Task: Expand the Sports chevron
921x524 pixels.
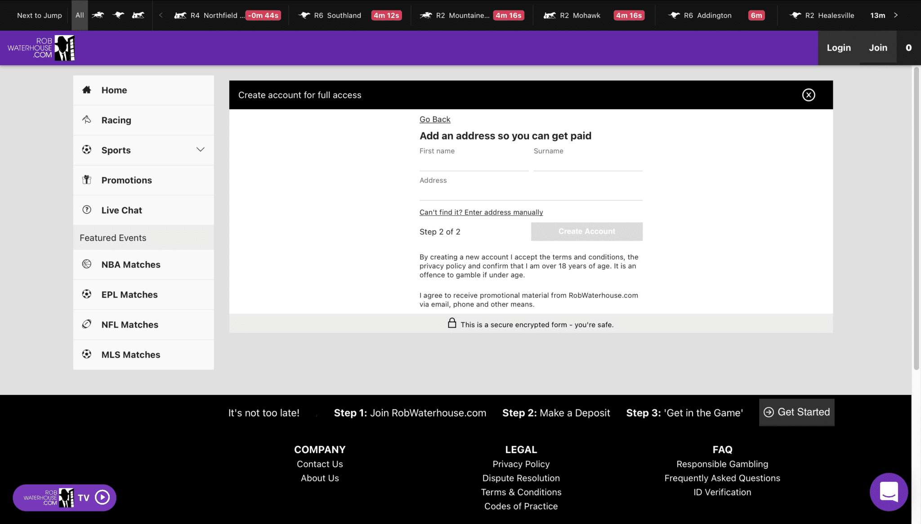Action: [x=201, y=150]
